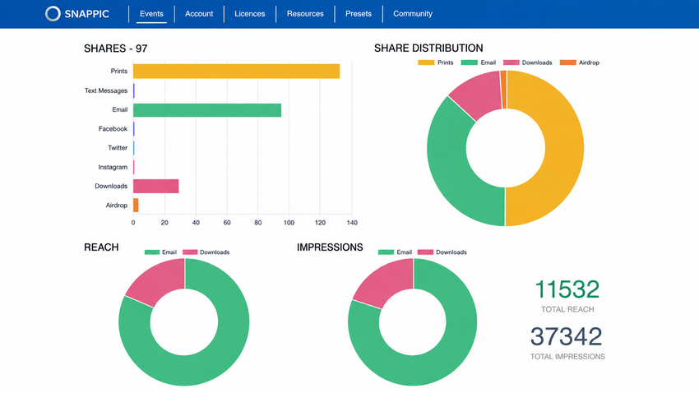Click the Snappic circle logo icon

[53, 14]
